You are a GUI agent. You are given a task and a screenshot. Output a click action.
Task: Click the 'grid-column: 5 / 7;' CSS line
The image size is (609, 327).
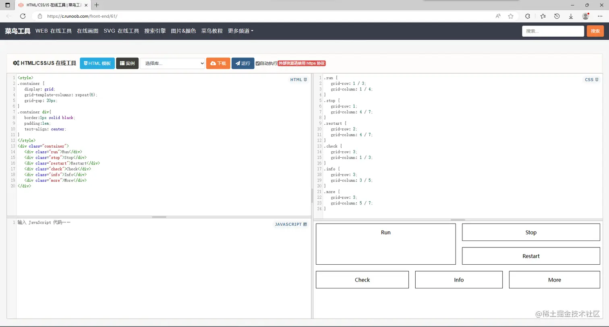pyautogui.click(x=352, y=203)
